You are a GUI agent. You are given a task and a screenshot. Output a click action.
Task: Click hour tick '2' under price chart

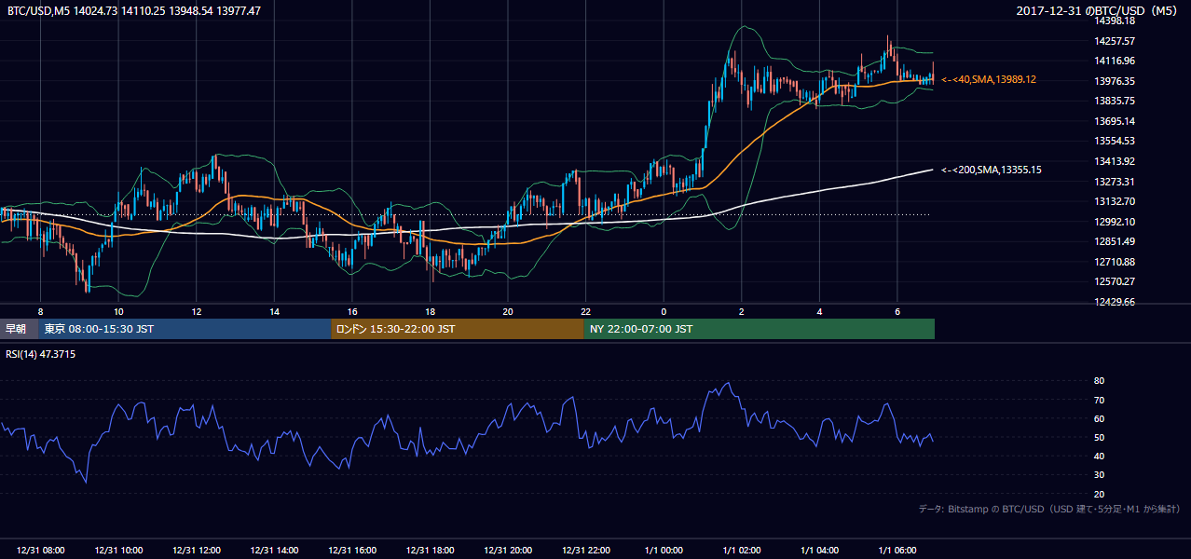tap(742, 311)
